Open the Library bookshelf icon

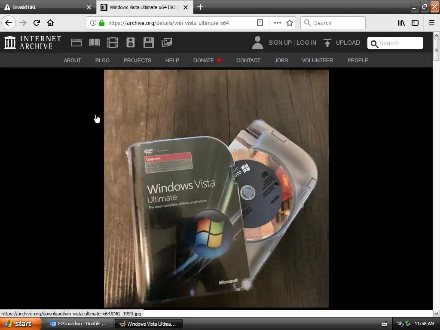click(401, 23)
